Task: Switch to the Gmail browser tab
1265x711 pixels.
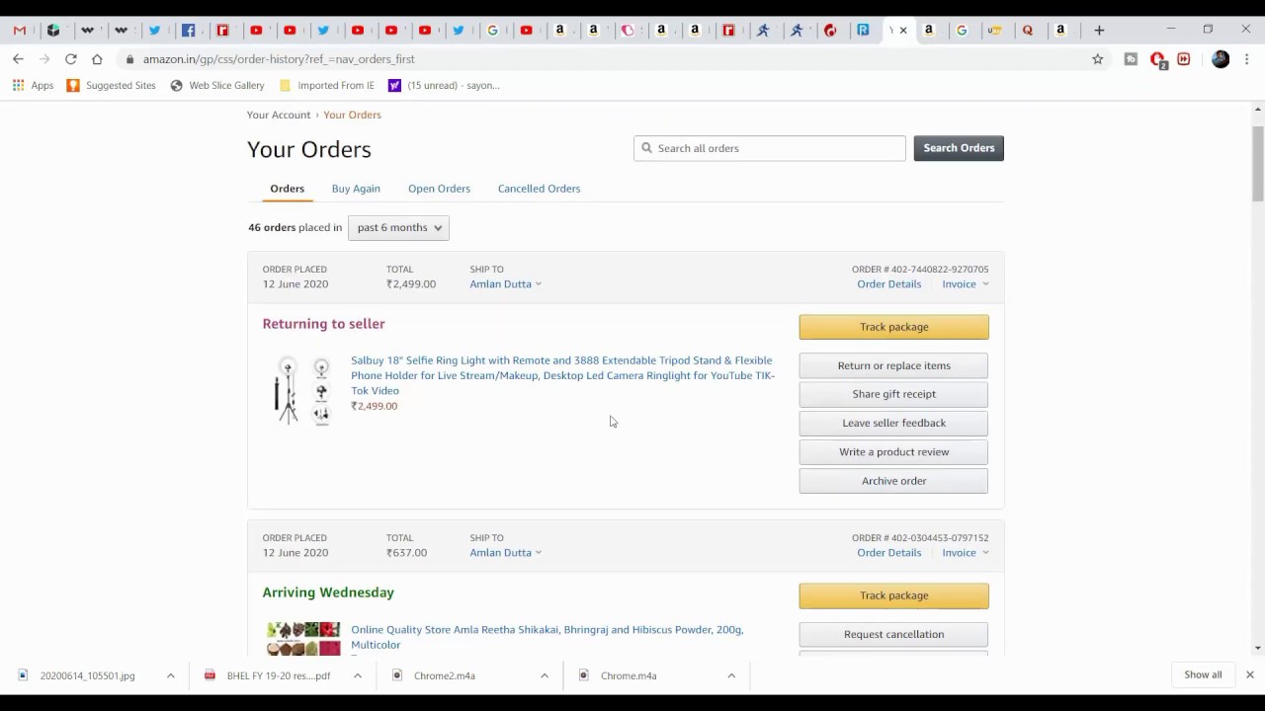Action: (20, 31)
